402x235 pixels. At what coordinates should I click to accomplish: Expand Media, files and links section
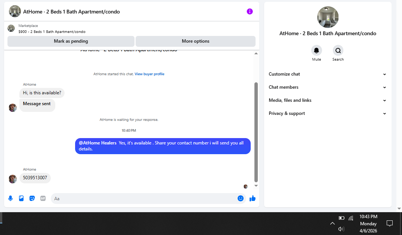327,100
